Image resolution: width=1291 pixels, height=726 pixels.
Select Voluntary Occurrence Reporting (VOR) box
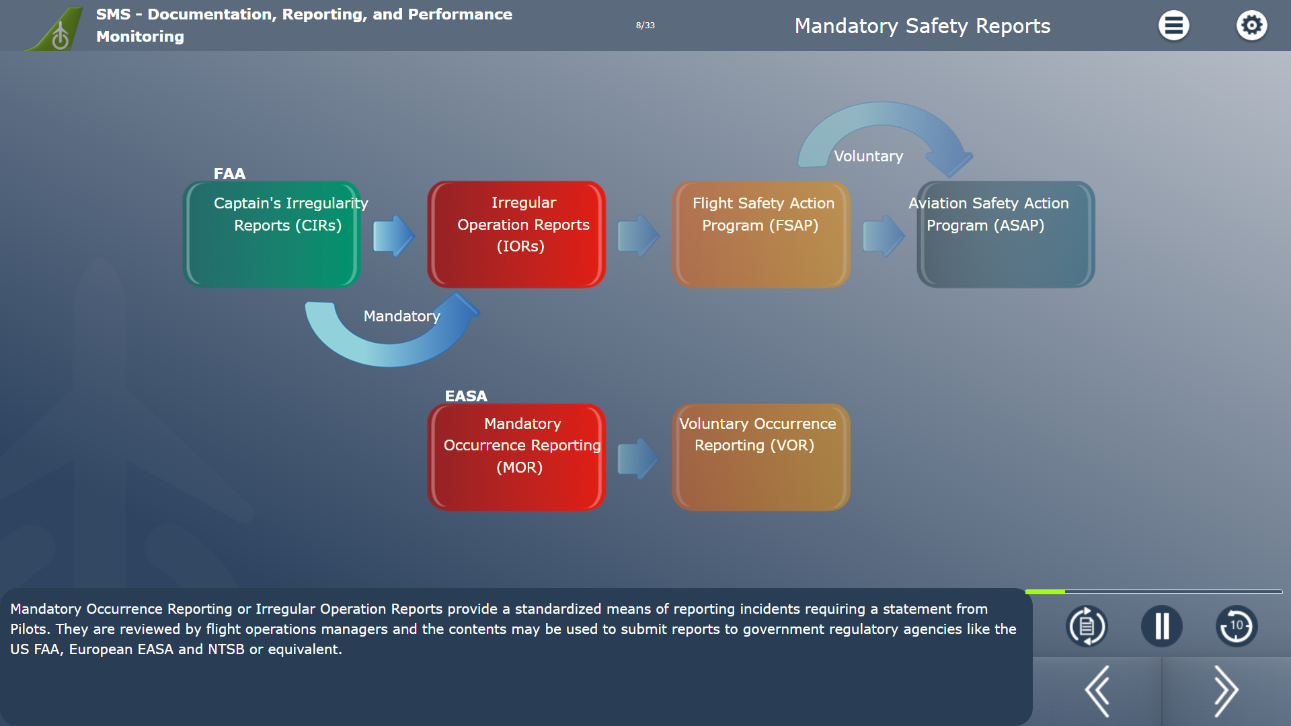(x=761, y=457)
